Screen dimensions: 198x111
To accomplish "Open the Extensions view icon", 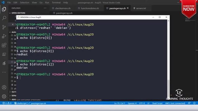I will pos(4,45).
